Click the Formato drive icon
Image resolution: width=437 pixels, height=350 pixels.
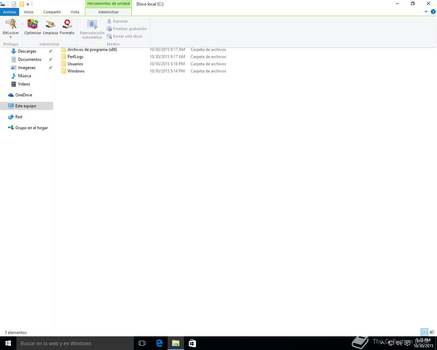point(67,27)
